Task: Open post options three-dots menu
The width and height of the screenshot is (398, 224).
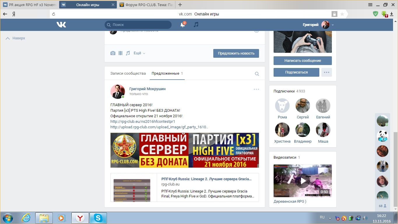Action: (x=256, y=89)
